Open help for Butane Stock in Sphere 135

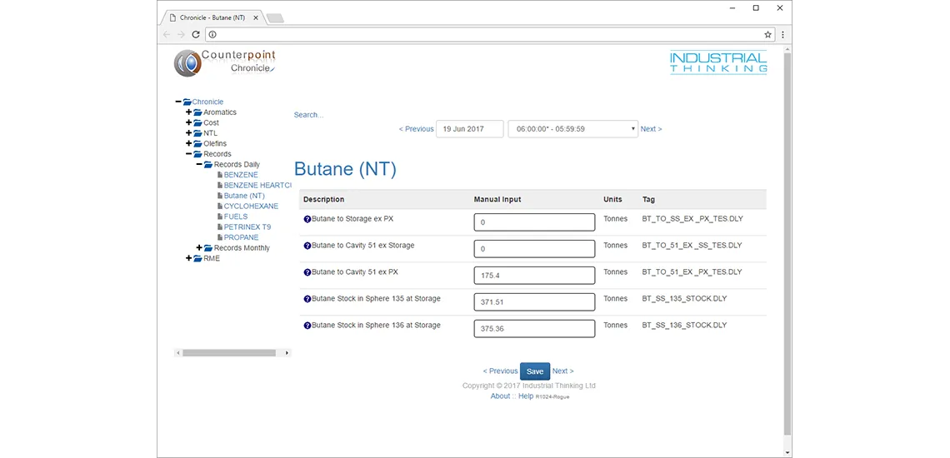[x=307, y=299]
